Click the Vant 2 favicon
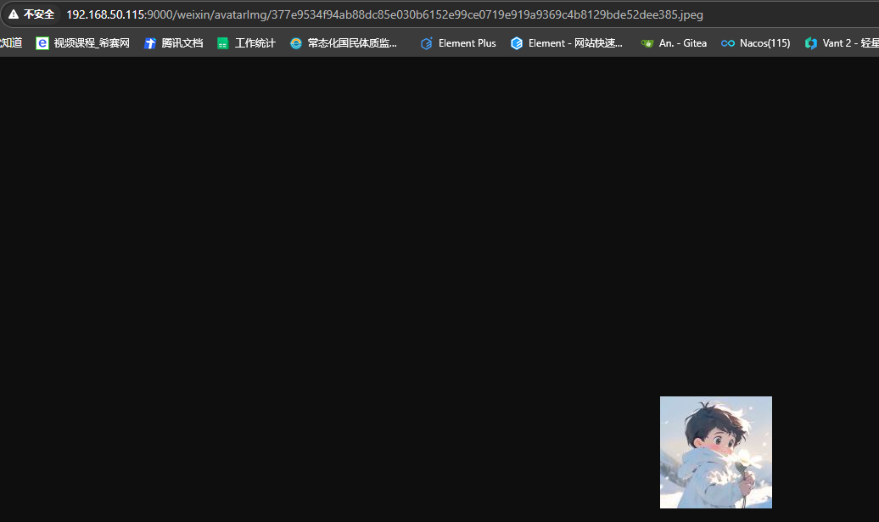The height and width of the screenshot is (522, 879). [x=810, y=43]
